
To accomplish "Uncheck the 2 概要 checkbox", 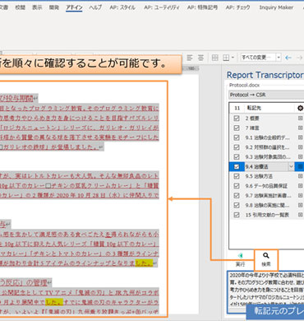I will click(237, 119).
